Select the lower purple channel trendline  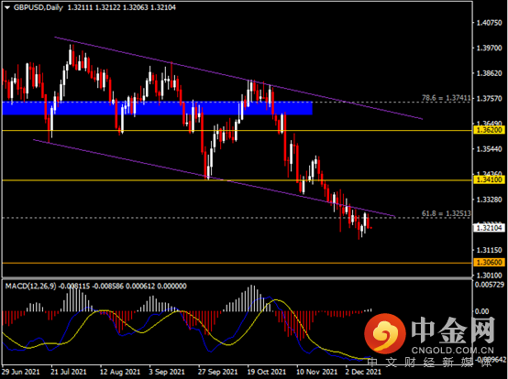[214, 178]
